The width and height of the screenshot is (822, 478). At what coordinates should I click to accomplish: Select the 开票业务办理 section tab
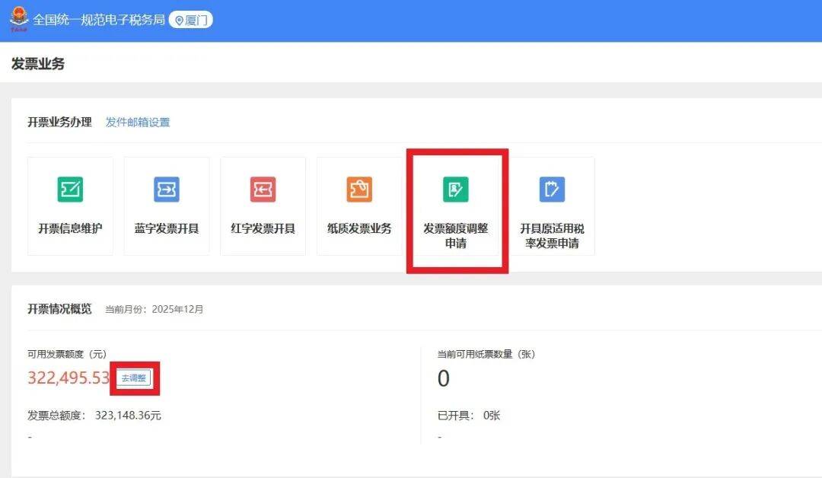(x=59, y=123)
